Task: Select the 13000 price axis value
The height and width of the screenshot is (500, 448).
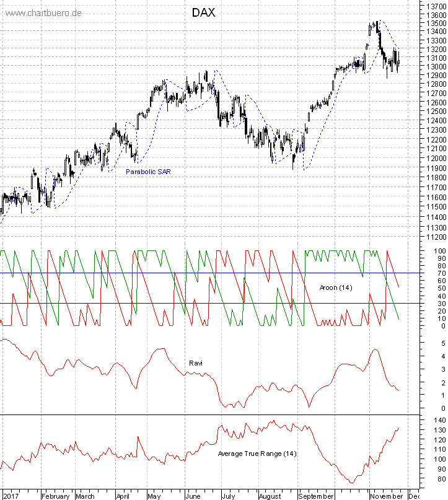Action: [x=436, y=67]
